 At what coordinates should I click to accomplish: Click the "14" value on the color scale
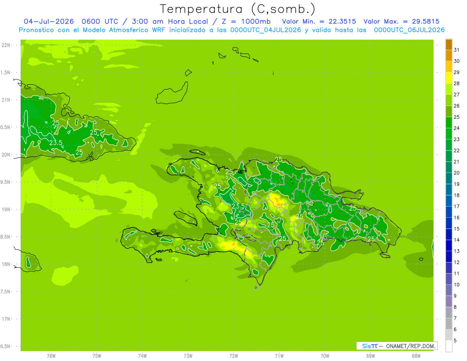click(456, 240)
